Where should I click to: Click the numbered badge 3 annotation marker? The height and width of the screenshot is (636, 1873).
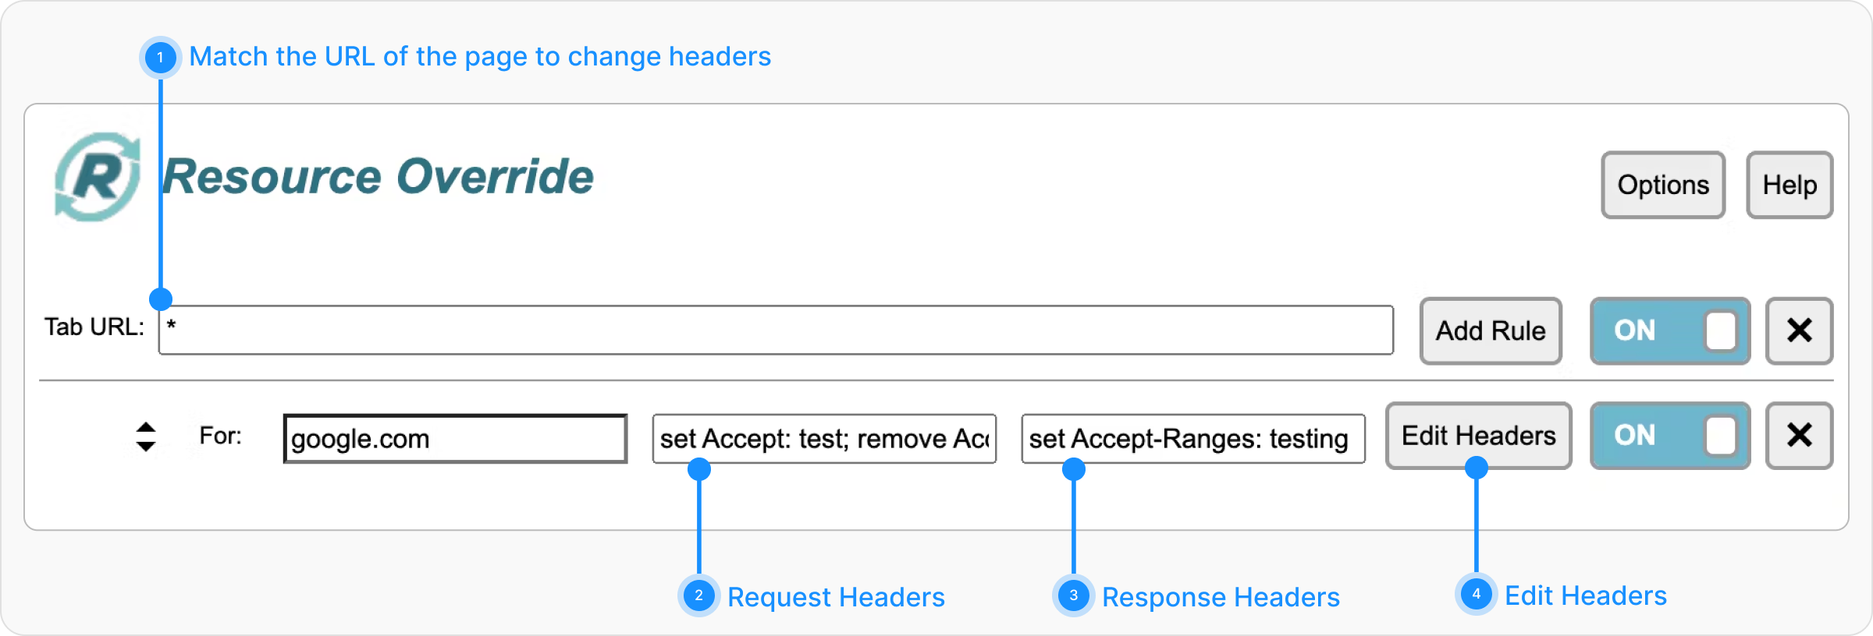tap(1073, 596)
